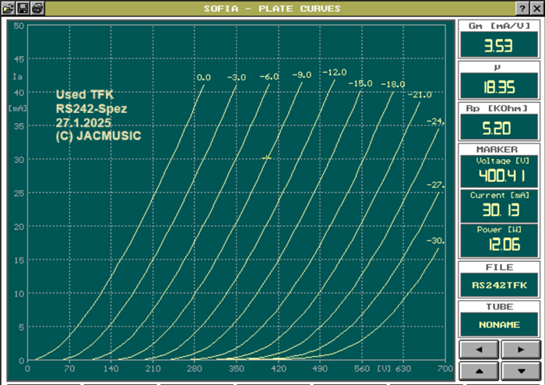Click the TUBE name field showing NONAME
Image resolution: width=545 pixels, height=385 pixels.
pyautogui.click(x=499, y=324)
